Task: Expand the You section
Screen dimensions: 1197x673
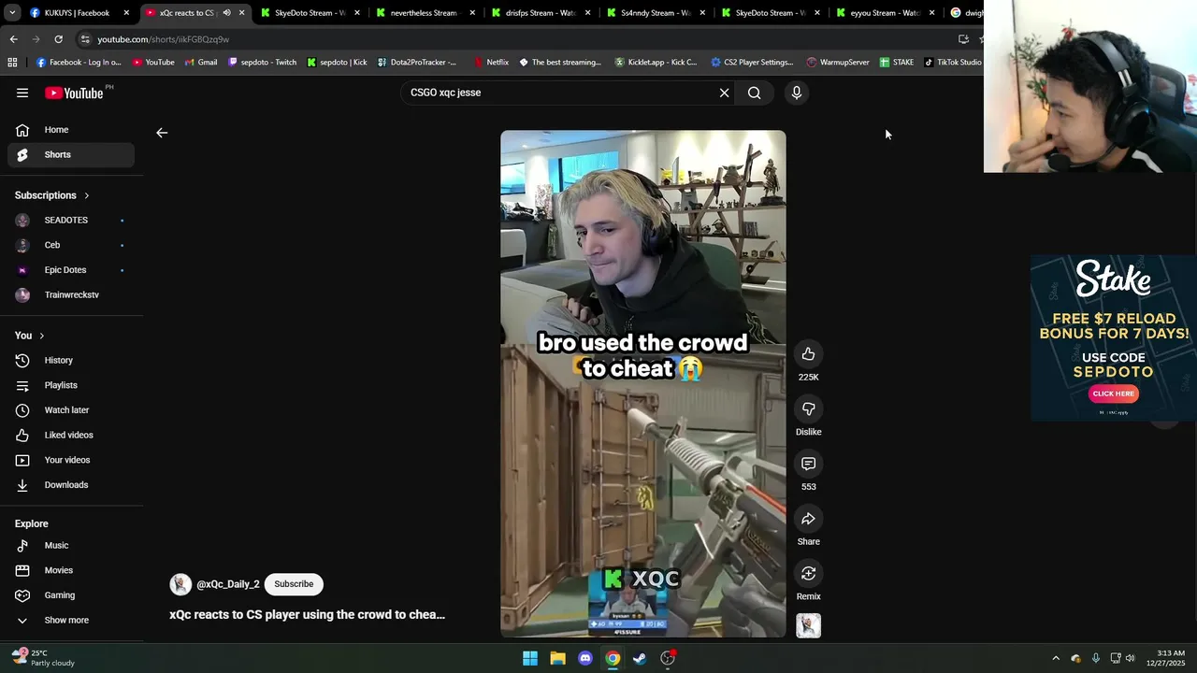Action: tap(30, 336)
